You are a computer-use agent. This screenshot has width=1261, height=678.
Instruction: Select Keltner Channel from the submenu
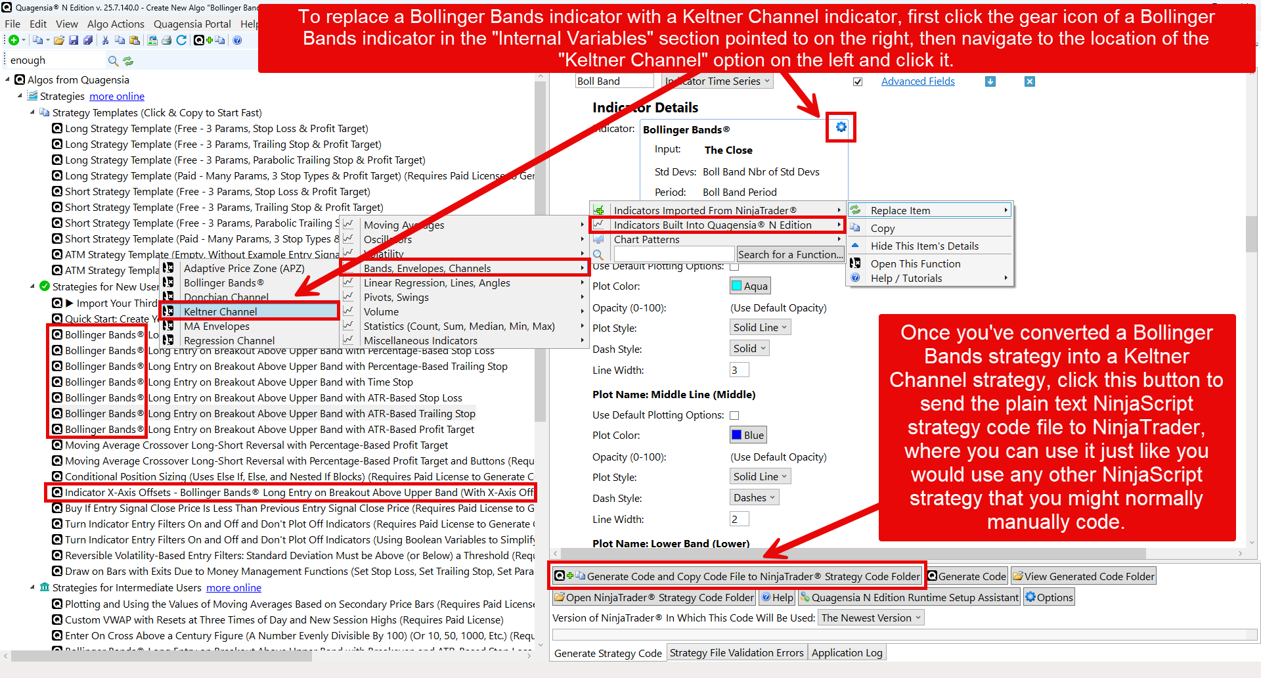(x=250, y=311)
